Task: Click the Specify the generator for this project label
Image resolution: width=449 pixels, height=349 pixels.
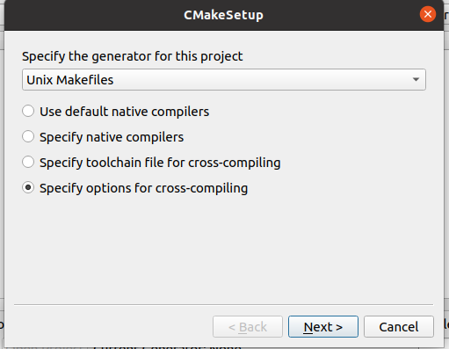Action: (132, 56)
